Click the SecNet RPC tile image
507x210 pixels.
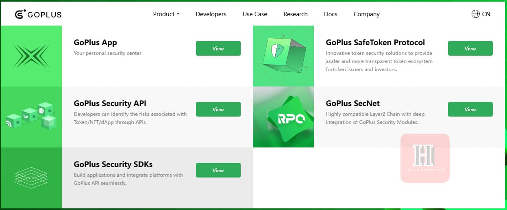(283, 117)
